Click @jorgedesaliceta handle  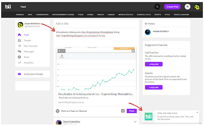click(x=32, y=26)
